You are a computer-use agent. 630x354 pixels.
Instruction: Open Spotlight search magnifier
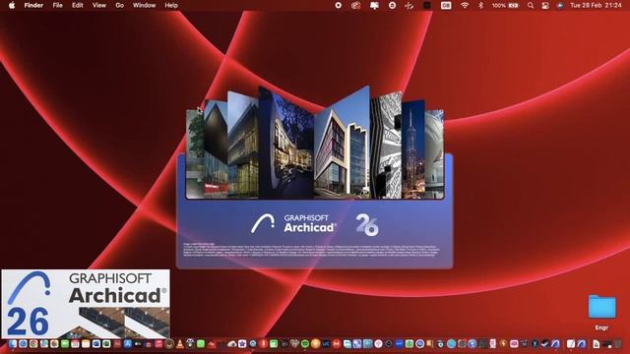tap(531, 5)
